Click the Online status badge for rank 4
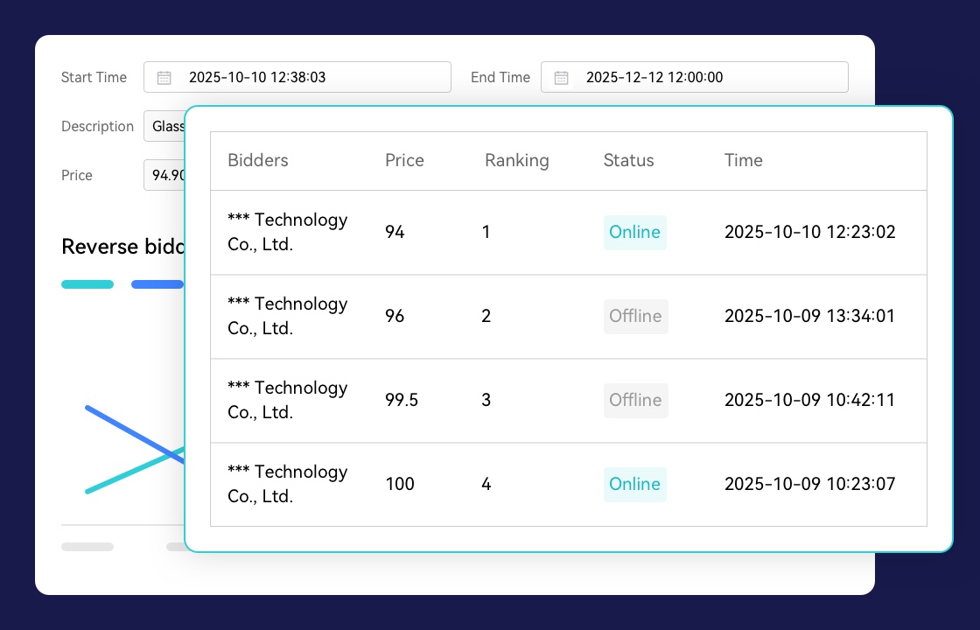The height and width of the screenshot is (630, 980). pos(634,485)
